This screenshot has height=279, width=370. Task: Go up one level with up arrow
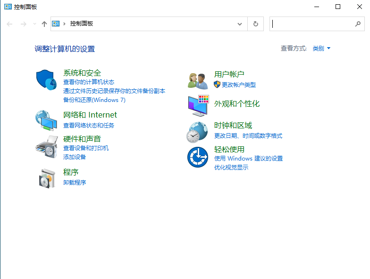coord(44,24)
